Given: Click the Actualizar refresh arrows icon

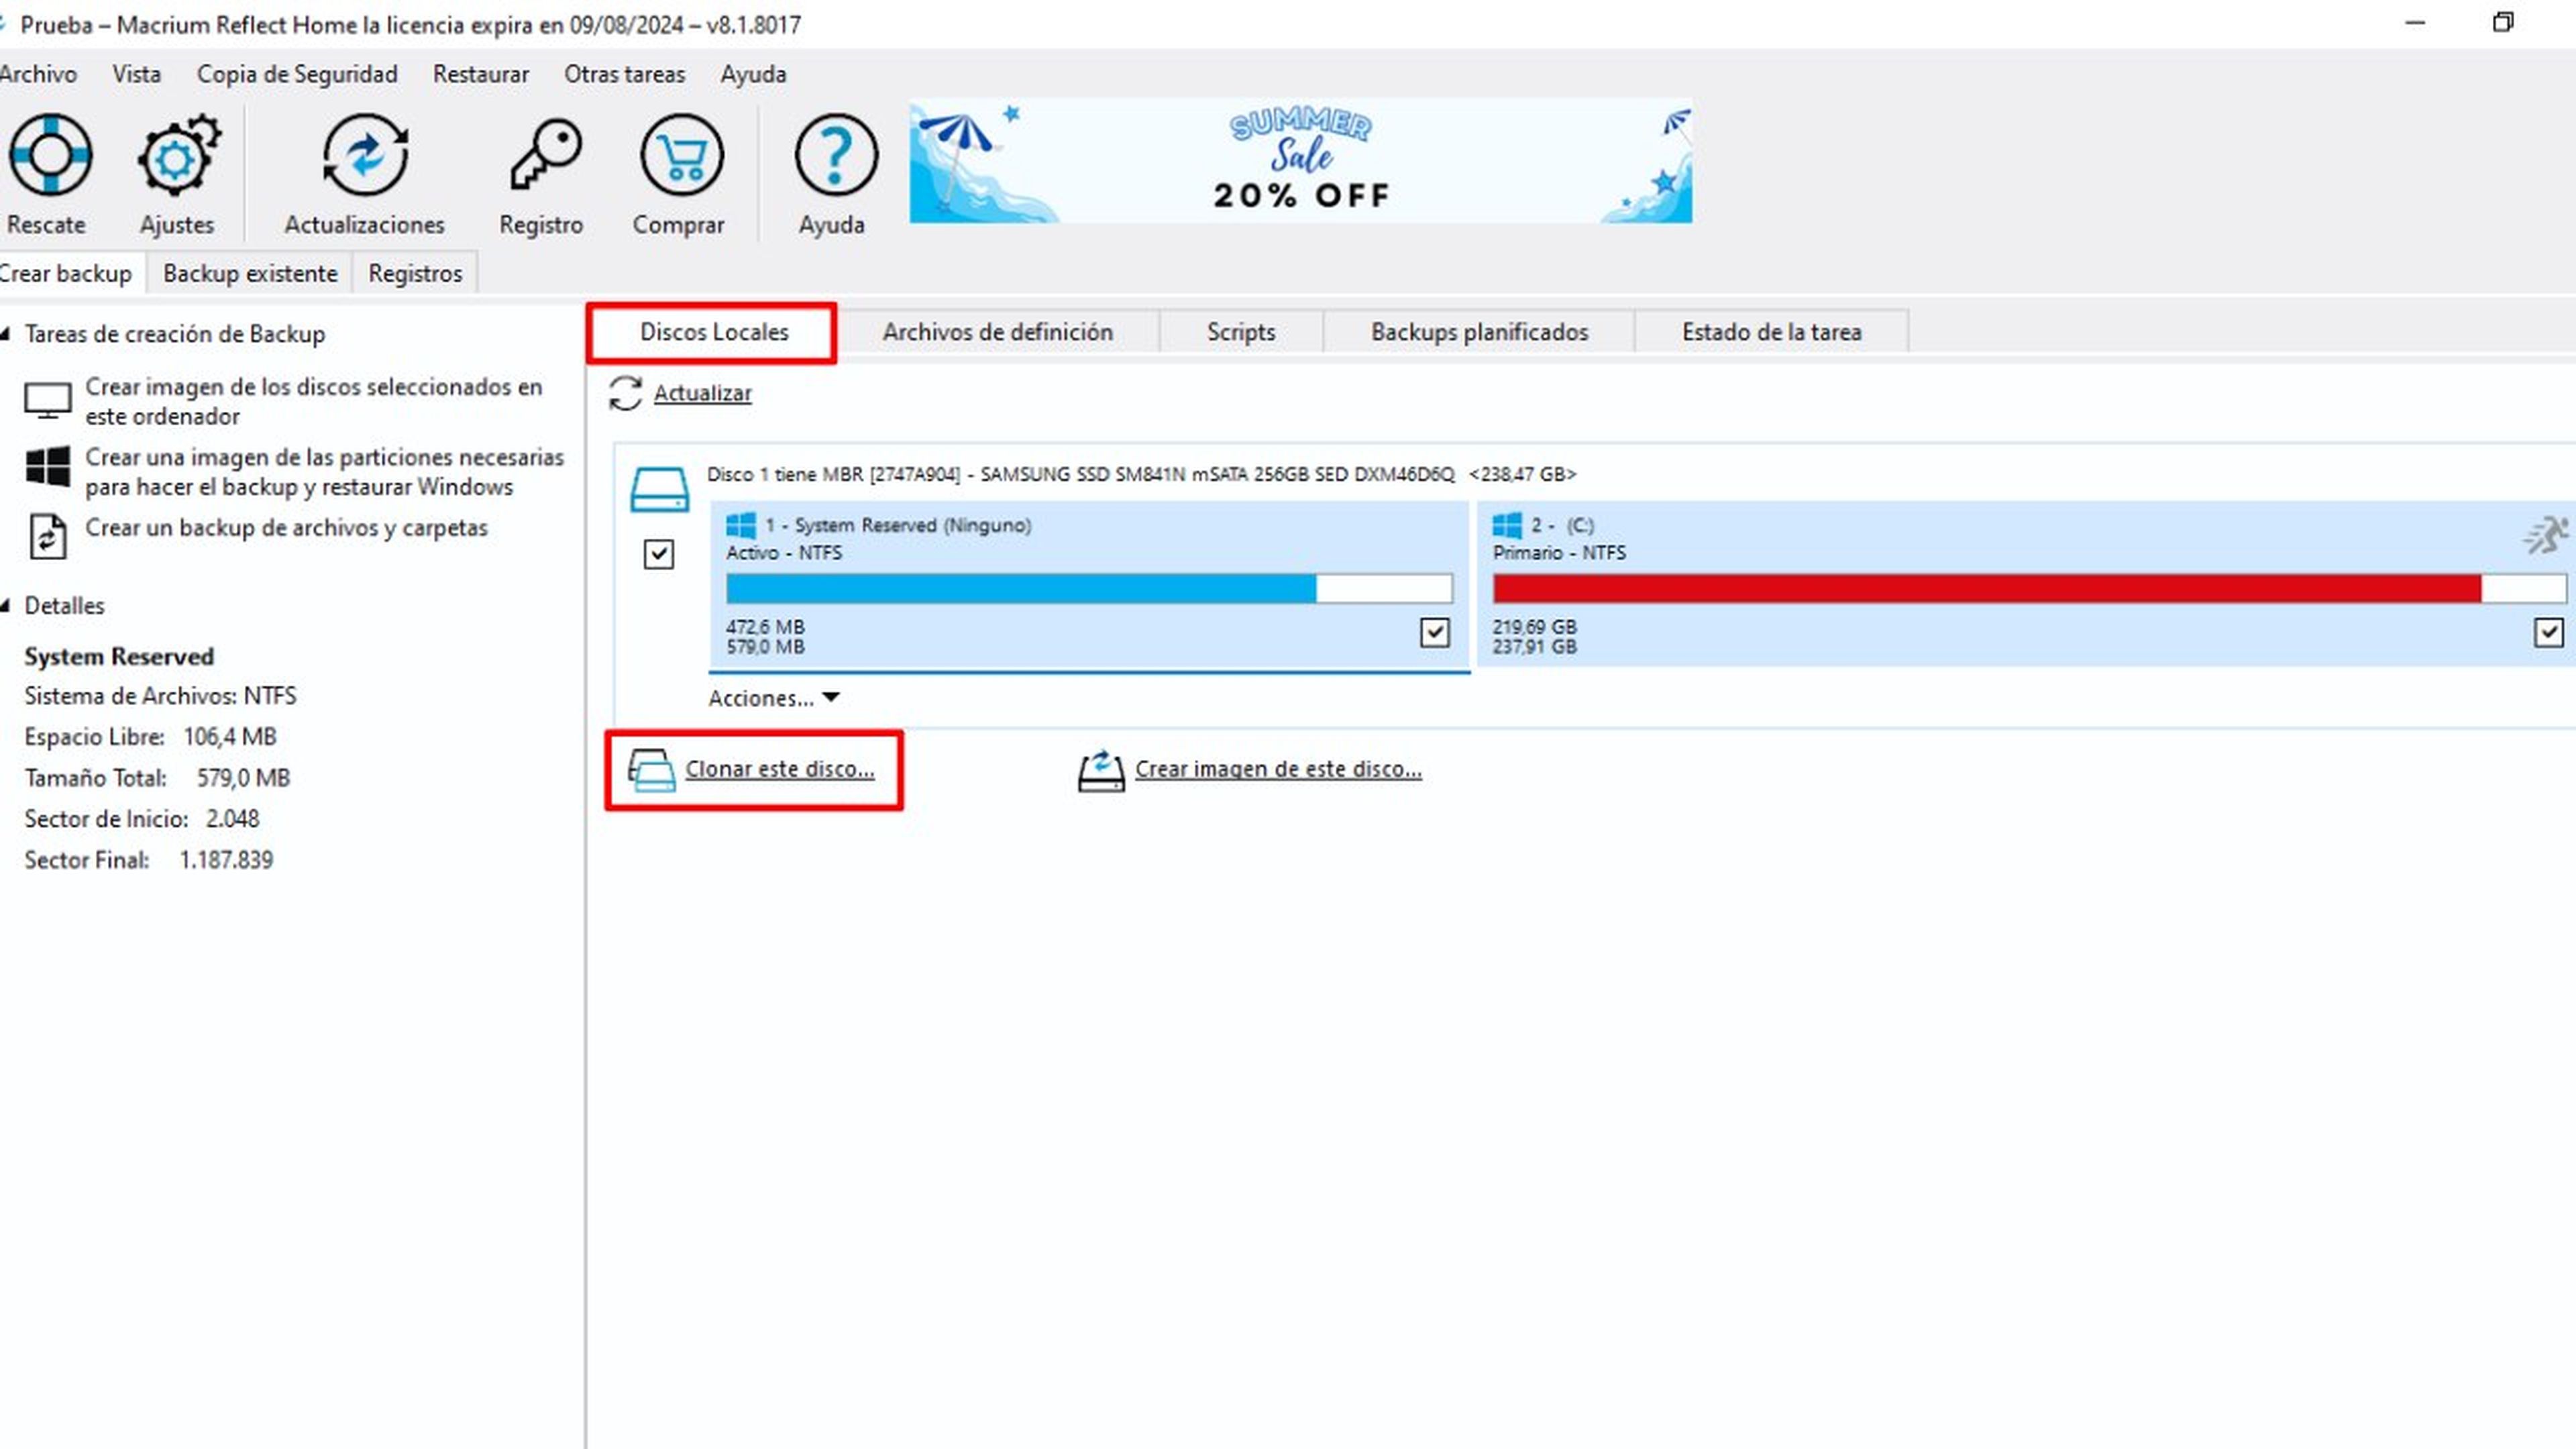Looking at the screenshot, I should coord(625,393).
